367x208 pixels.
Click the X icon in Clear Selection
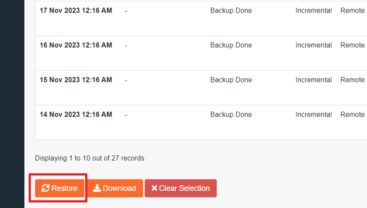(x=154, y=188)
